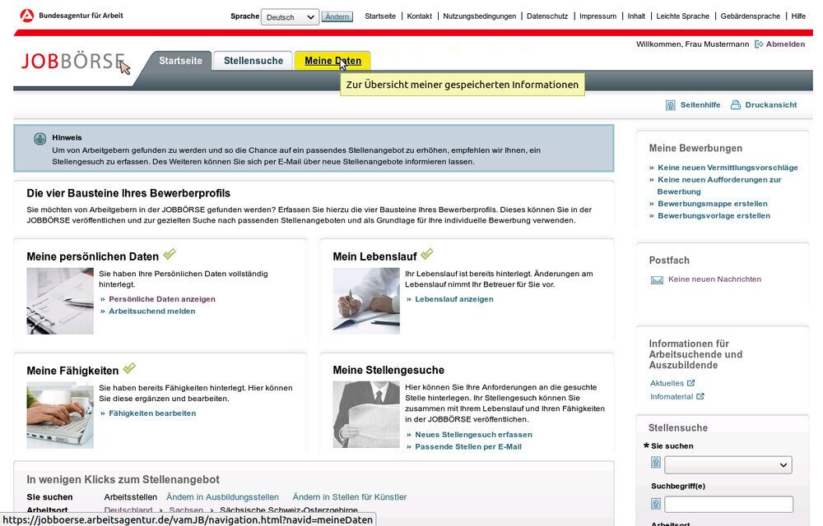Click the help icon beside Suchbegriff(e) field
Screen dimensions: 823x526
click(x=656, y=504)
